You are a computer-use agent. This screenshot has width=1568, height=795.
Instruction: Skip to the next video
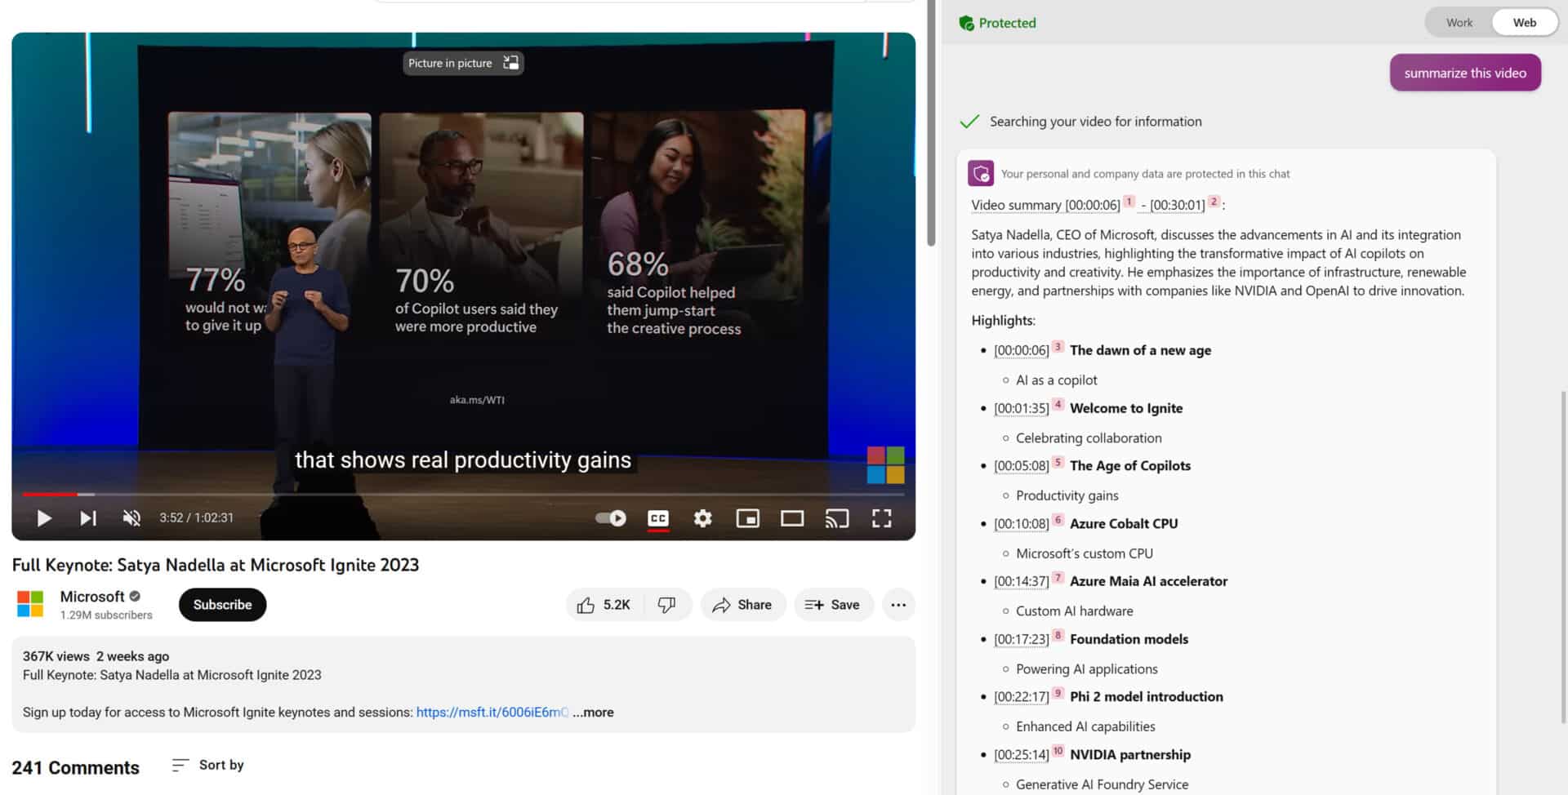click(x=87, y=517)
